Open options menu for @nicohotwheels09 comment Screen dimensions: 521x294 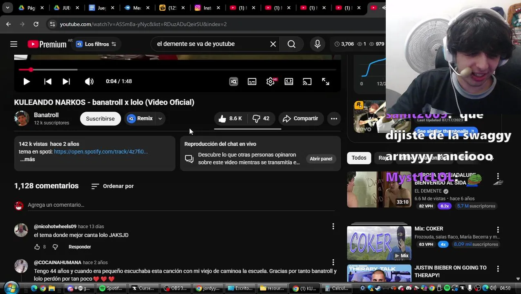[x=333, y=226]
